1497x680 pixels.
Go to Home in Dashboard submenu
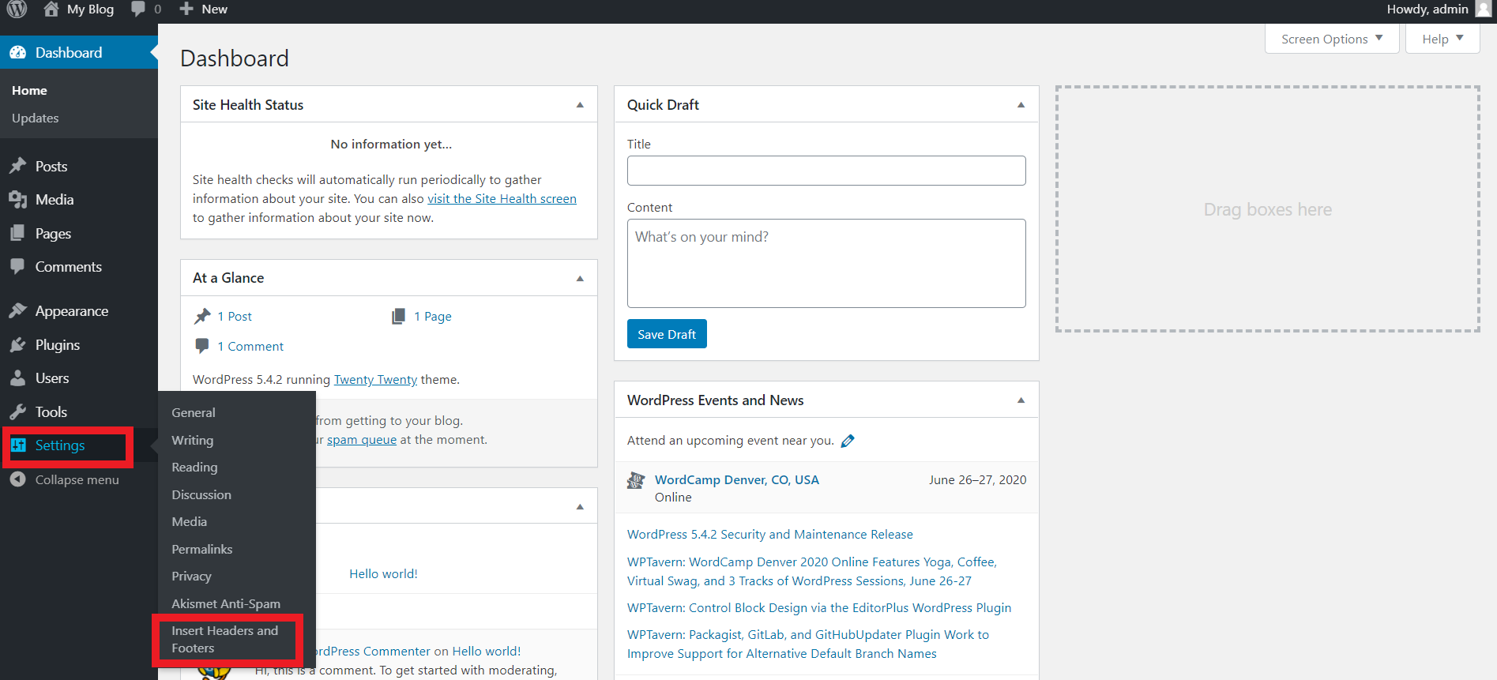coord(29,91)
